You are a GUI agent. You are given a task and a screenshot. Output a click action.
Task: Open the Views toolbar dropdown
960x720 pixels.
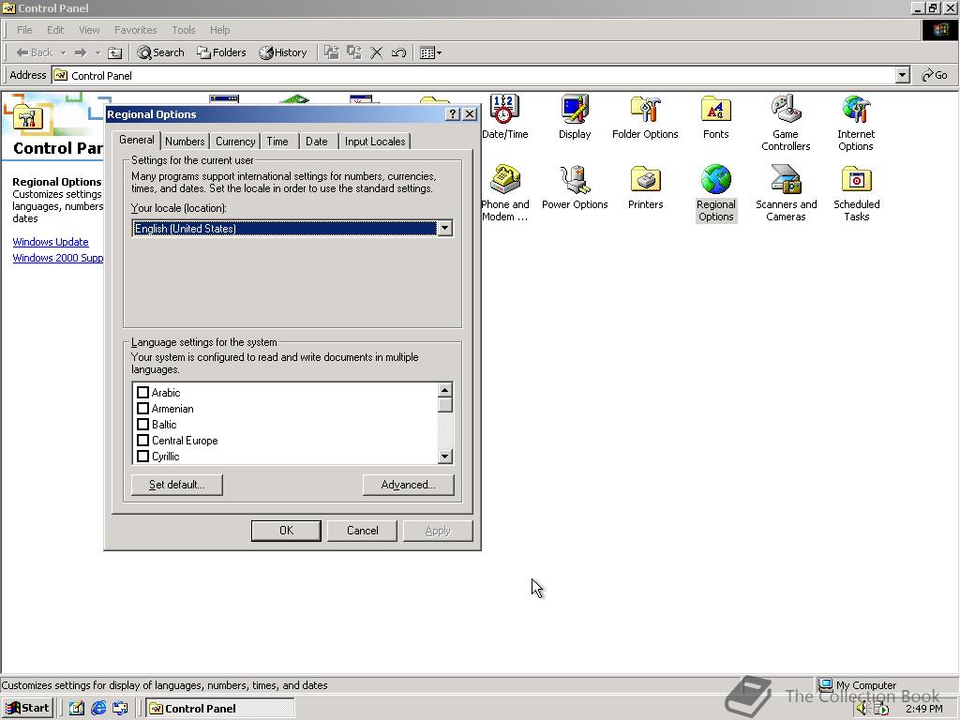(x=431, y=52)
